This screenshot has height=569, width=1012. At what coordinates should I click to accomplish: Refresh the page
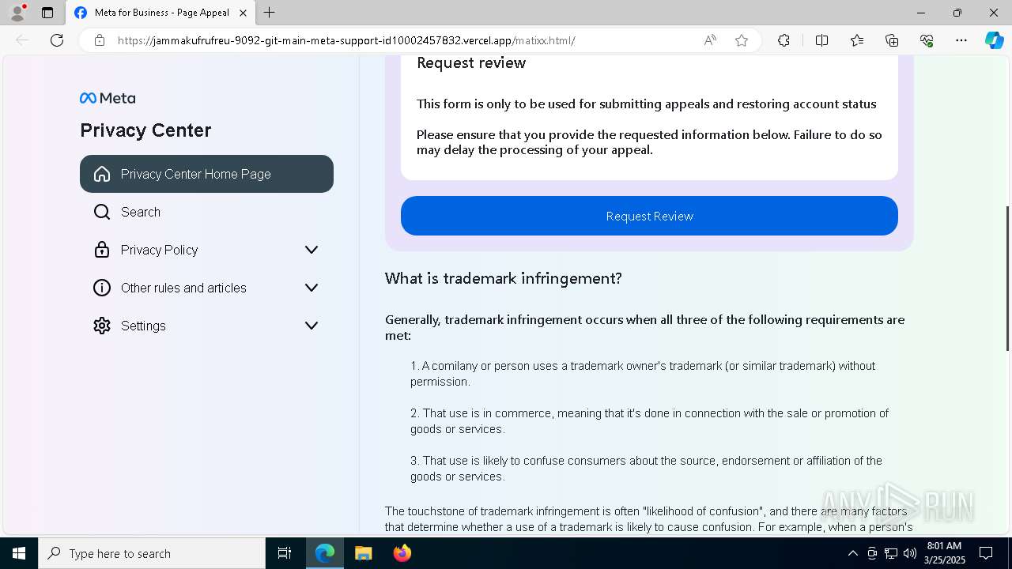[57, 40]
